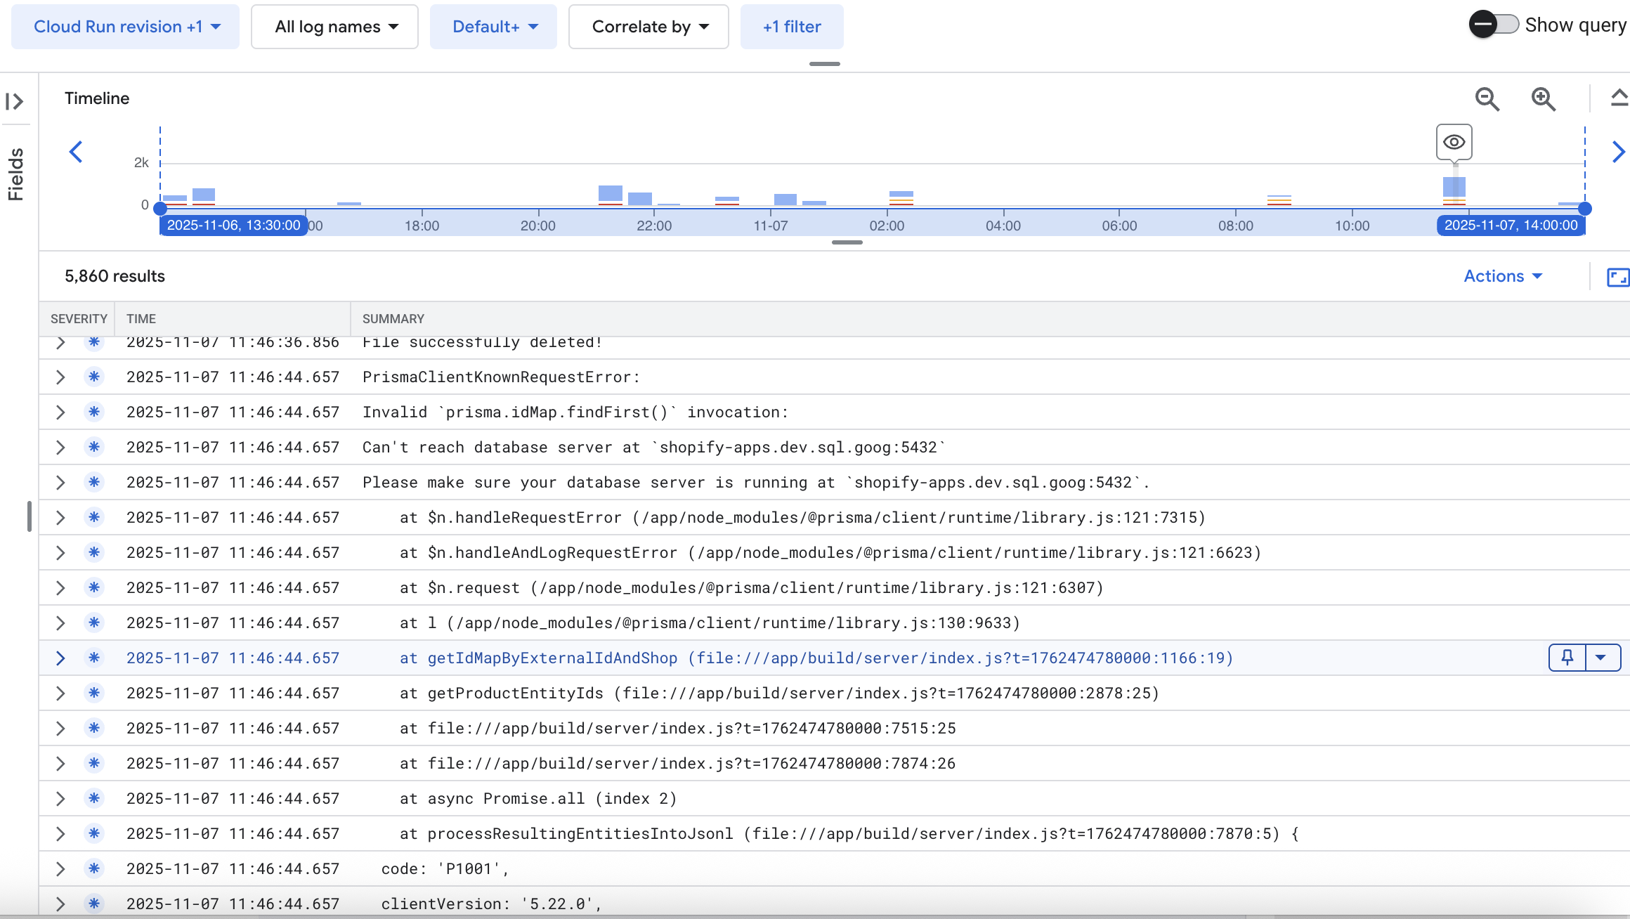Zoom out the timeline histogram
1630x919 pixels.
click(x=1487, y=99)
